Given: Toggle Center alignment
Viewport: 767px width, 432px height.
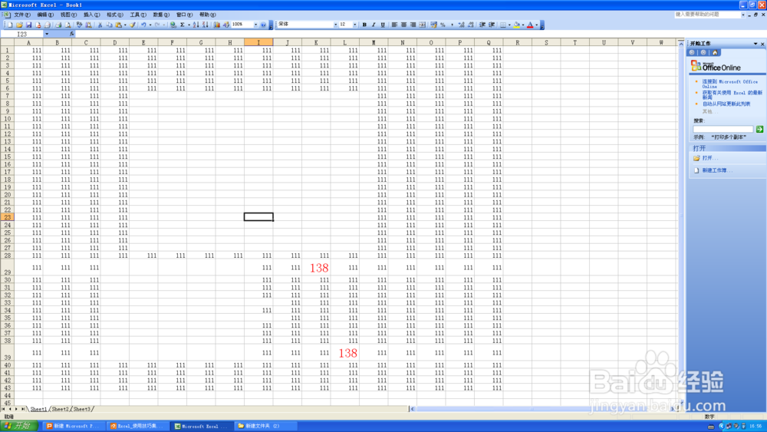Looking at the screenshot, I should click(x=403, y=25).
